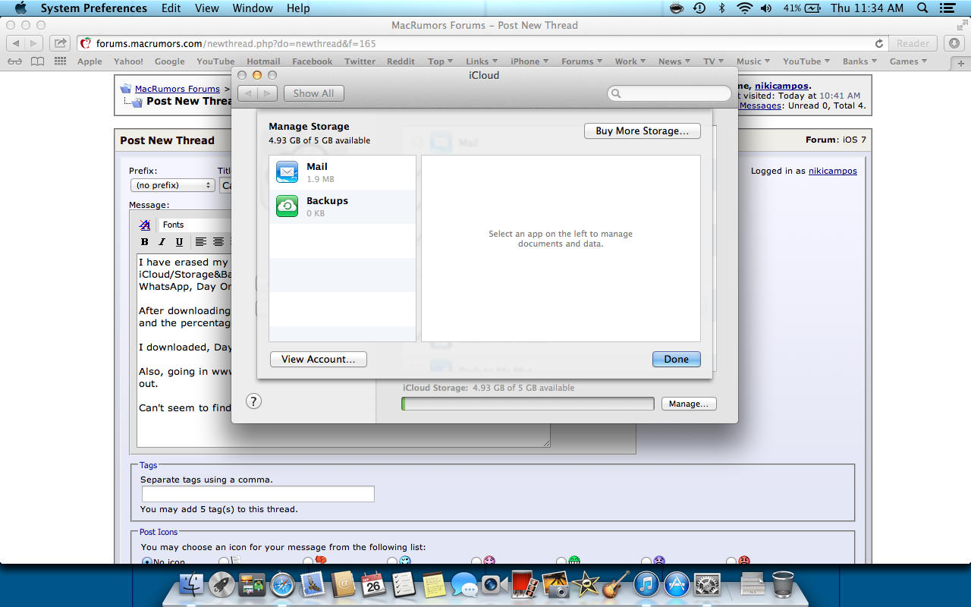
Task: Open Calendar icon showing 26
Action: (372, 585)
